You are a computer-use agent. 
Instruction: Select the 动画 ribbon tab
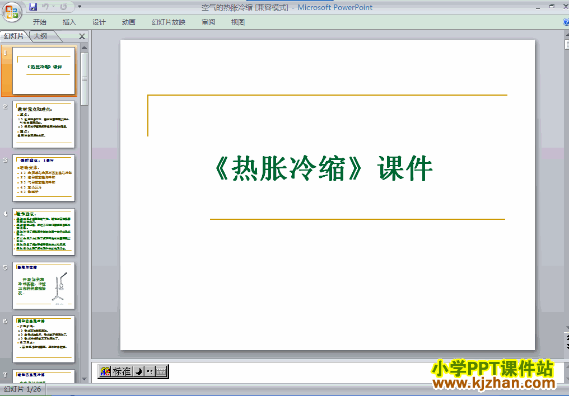pyautogui.click(x=128, y=22)
